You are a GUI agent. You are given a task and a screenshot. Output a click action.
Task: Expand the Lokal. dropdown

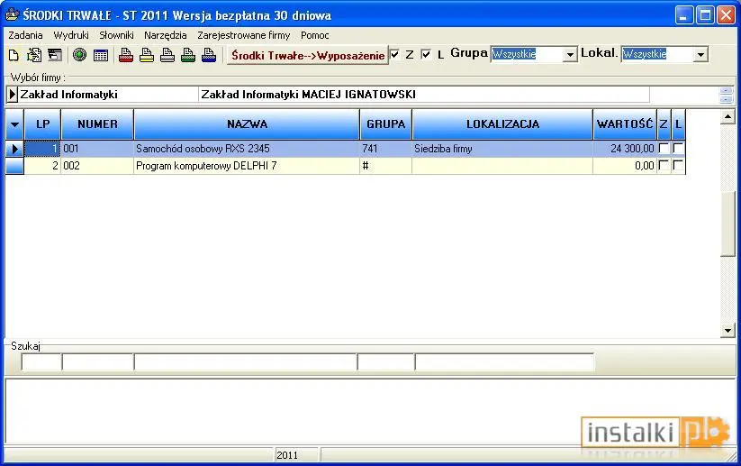700,55
